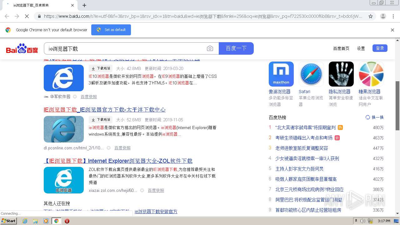Click the 糖果浏览器 colorful icon
The image size is (400, 225).
click(371, 74)
